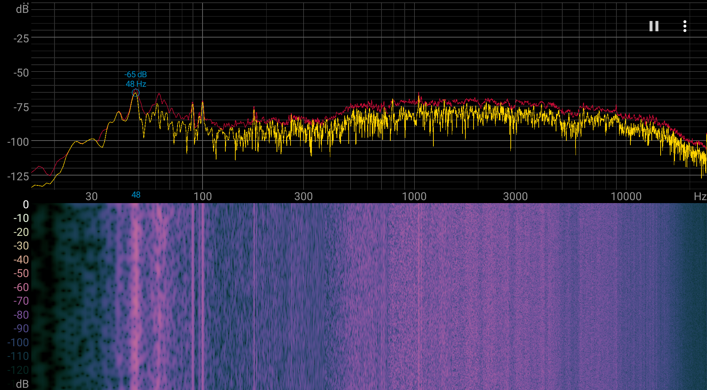Click the '100' Hz axis label

(203, 196)
